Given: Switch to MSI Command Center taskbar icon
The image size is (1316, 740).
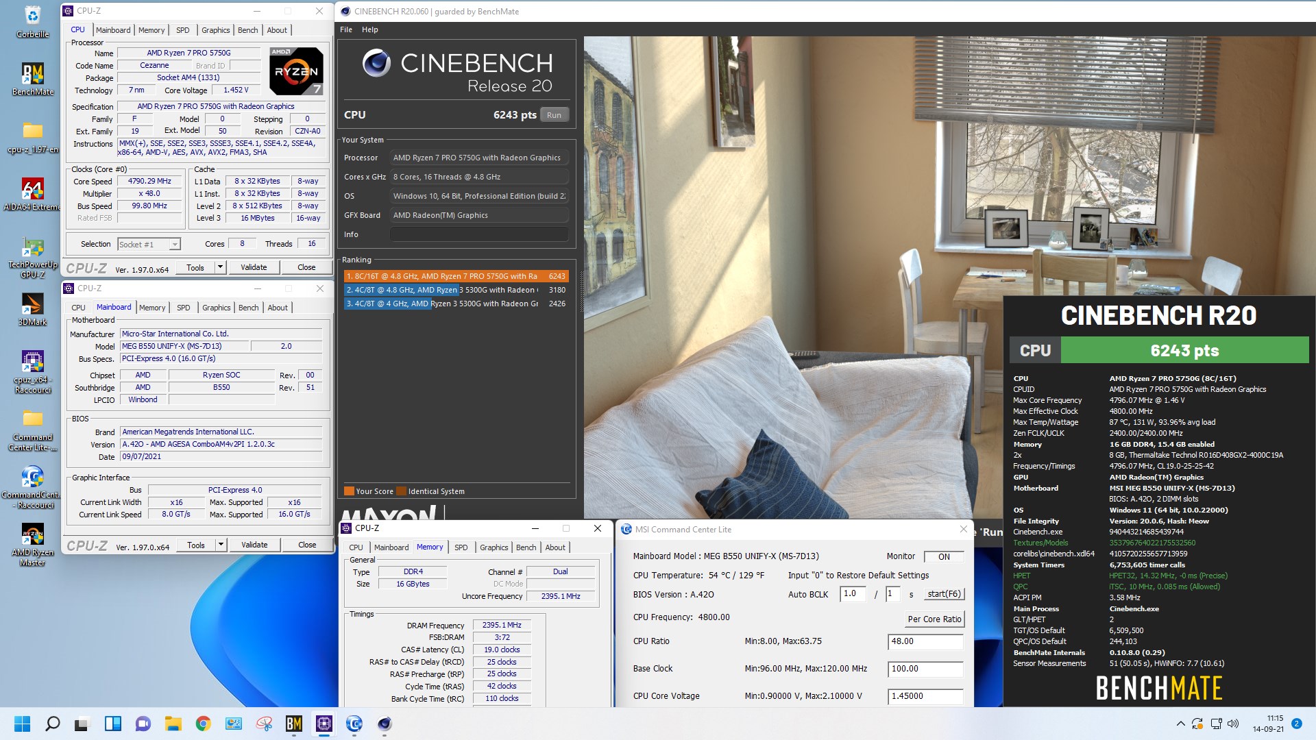Looking at the screenshot, I should (354, 724).
